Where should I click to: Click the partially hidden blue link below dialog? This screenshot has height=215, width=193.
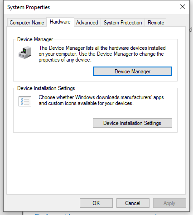click(x=96, y=214)
